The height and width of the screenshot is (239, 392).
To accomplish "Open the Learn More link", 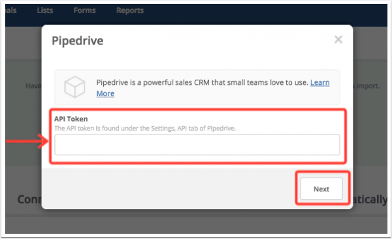I will click(x=319, y=82).
